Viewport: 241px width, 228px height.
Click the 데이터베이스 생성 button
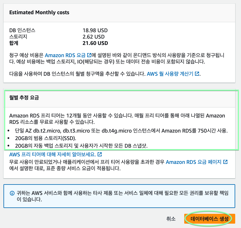[210, 219]
